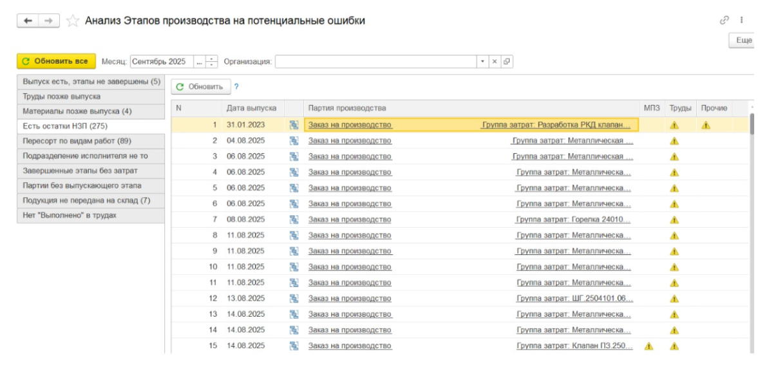Click the month stepper arrows

tap(211, 62)
